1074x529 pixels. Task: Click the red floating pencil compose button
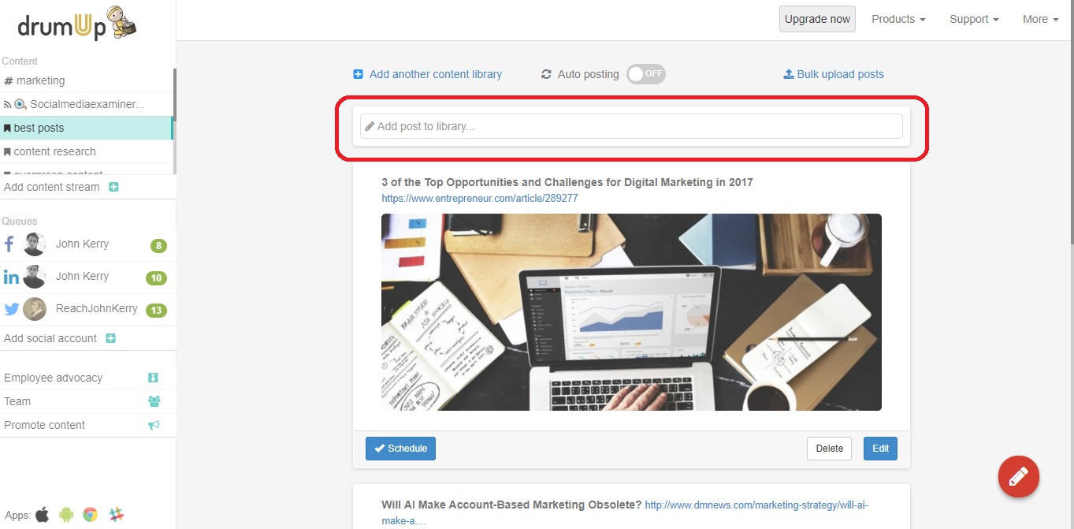pyautogui.click(x=1019, y=476)
